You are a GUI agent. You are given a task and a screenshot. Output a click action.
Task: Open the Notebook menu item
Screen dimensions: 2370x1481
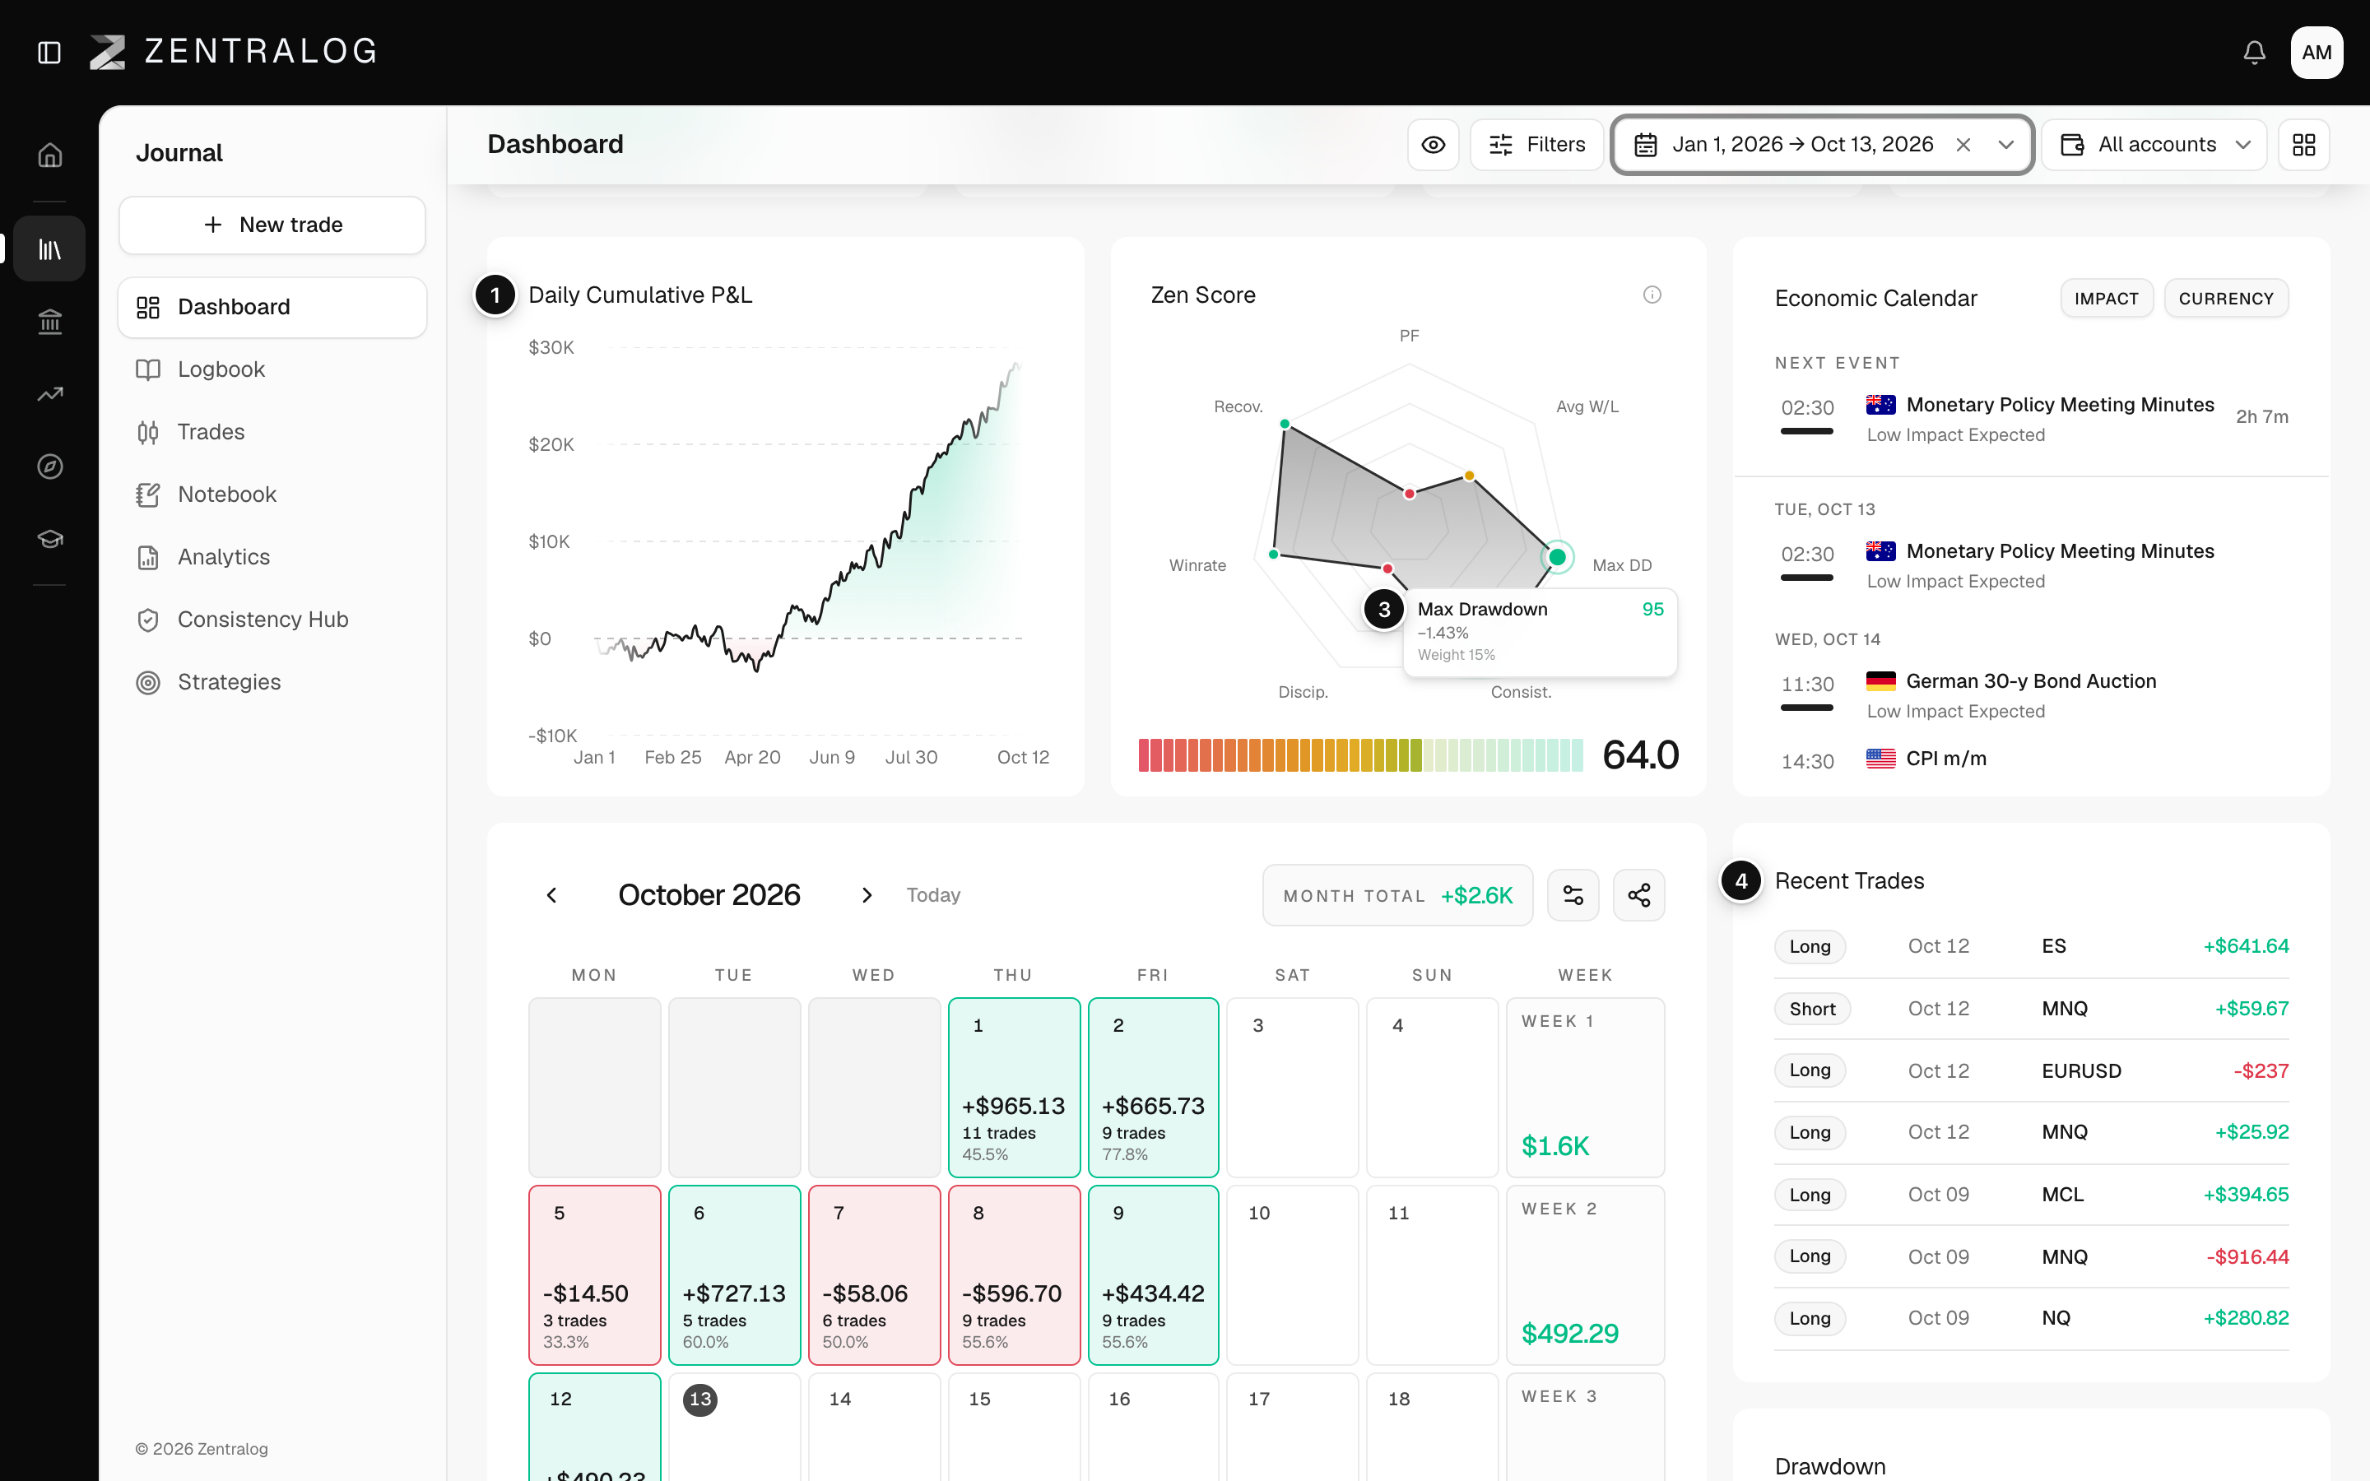[272, 494]
